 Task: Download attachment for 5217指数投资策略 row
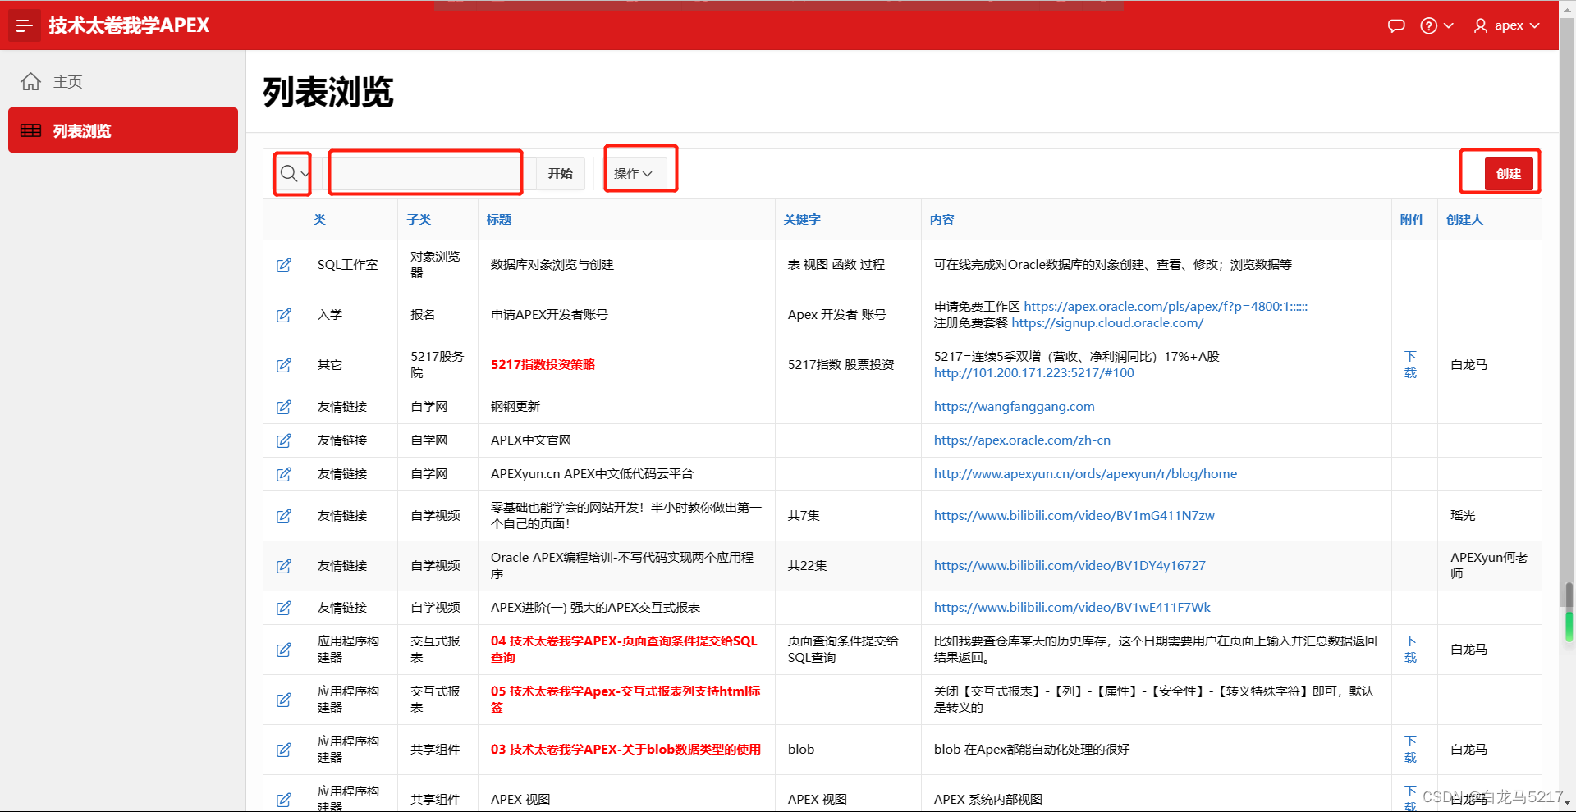tap(1410, 365)
